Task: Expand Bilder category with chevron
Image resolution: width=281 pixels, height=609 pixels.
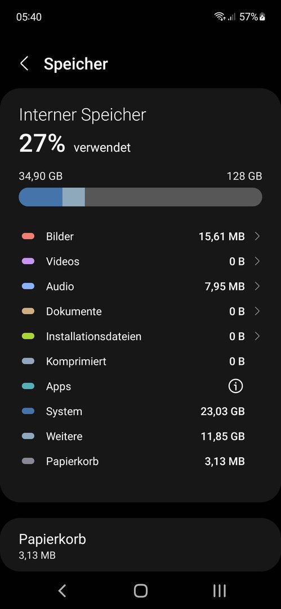Action: click(x=257, y=236)
